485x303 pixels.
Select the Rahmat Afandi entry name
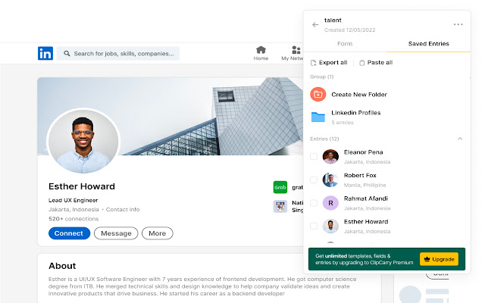click(x=365, y=198)
